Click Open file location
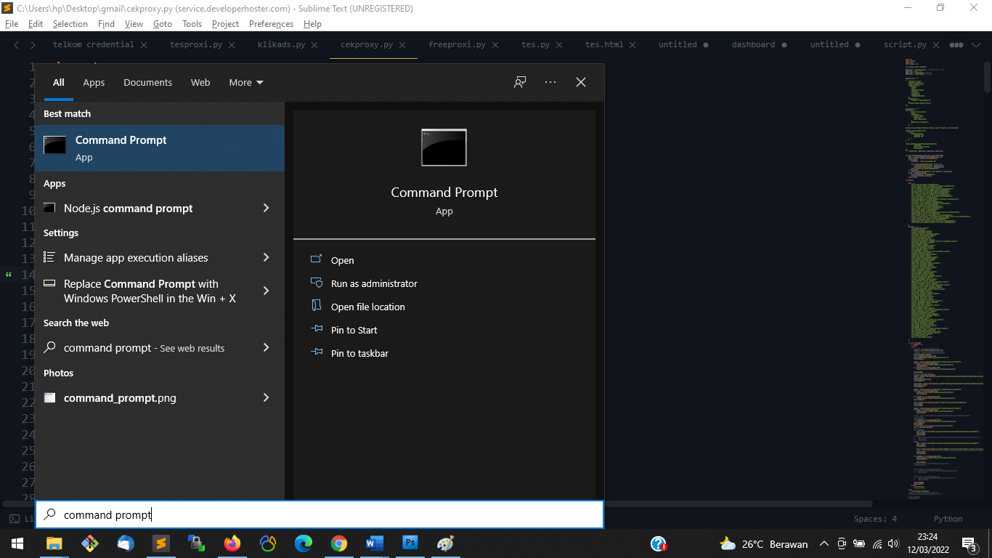Viewport: 992px width, 558px height. point(368,307)
